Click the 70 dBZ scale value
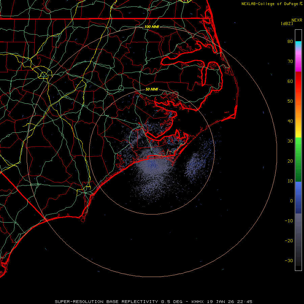Screen dimensions: 304x304 290,61
